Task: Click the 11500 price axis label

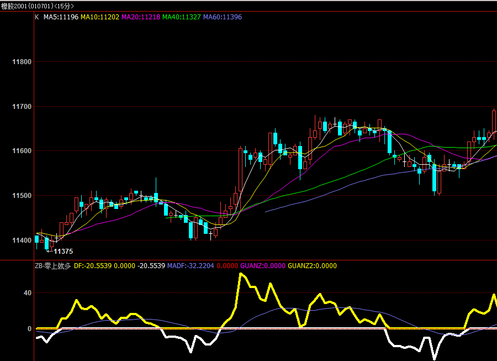Action: (22, 196)
